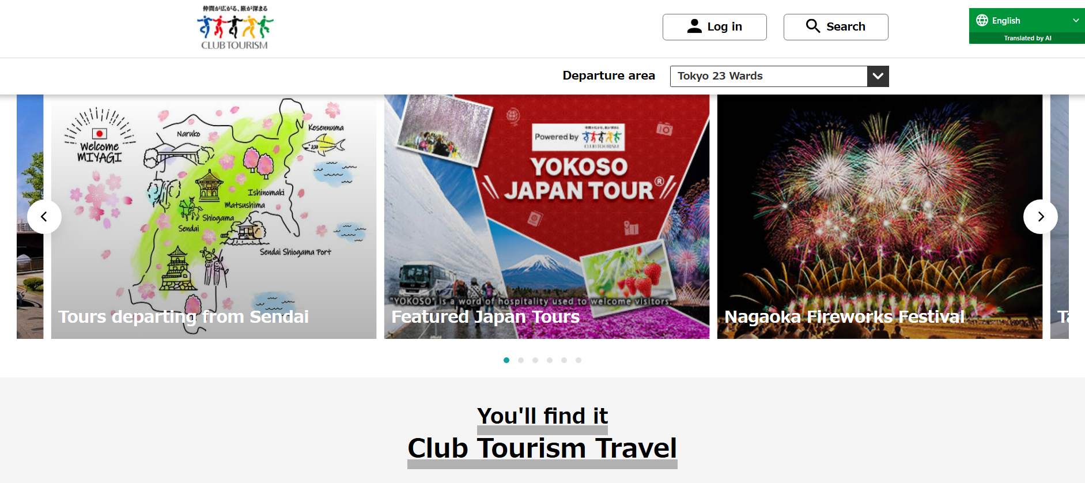Viewport: 1085px width, 483px height.
Task: Click the Club Tourism logo
Action: tap(235, 28)
